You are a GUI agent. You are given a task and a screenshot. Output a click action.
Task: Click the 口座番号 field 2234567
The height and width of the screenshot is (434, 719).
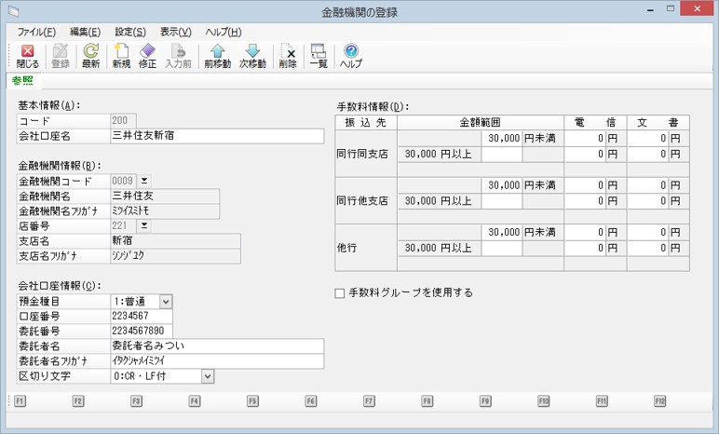tap(142, 316)
